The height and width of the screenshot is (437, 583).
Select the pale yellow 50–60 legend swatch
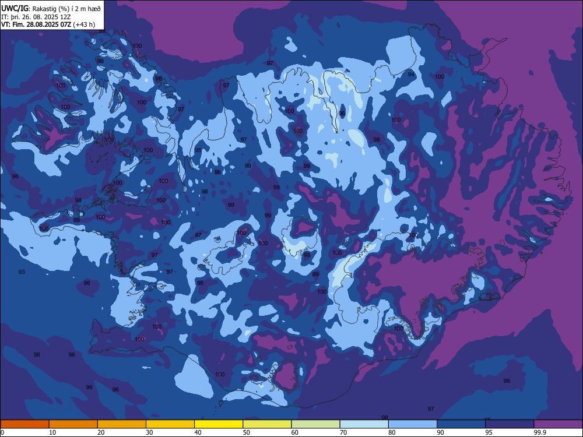pyautogui.click(x=267, y=424)
